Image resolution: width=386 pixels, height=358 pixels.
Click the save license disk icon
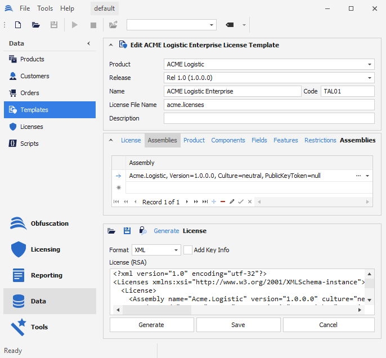point(127,231)
